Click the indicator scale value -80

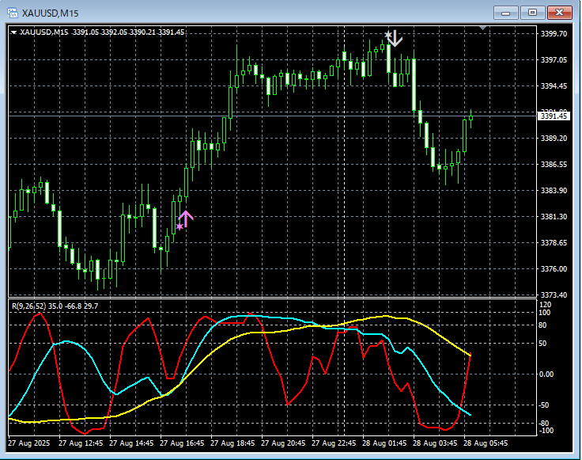544,424
